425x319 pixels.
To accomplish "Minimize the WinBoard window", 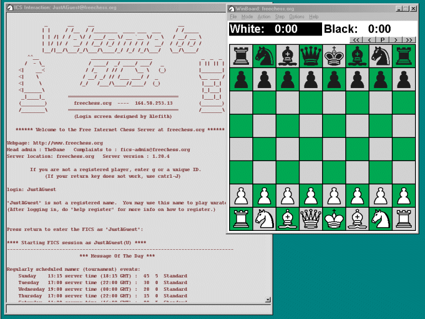I will pos(398,9).
